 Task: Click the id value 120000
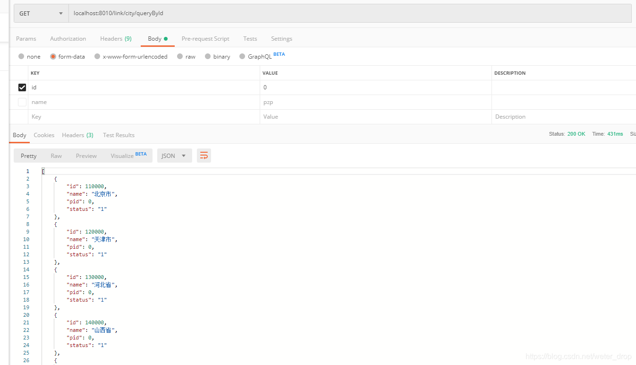coord(94,232)
